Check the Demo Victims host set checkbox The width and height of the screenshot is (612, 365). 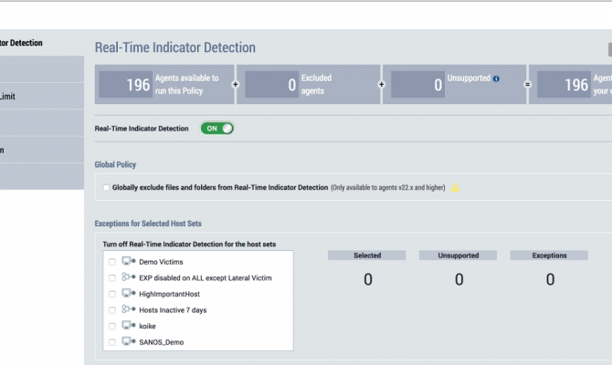(112, 262)
